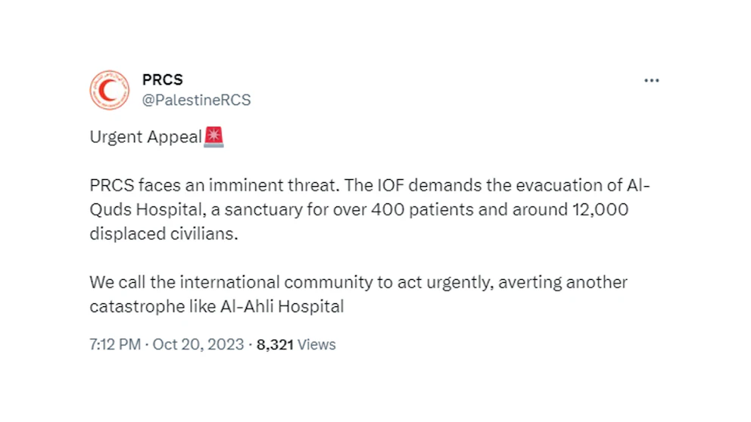Open the three-dot more options menu
This screenshot has width=751, height=422.
651,80
